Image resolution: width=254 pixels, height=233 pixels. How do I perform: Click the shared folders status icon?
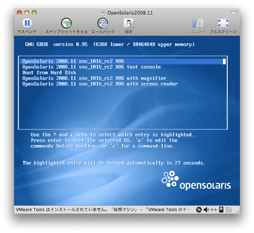(229, 210)
